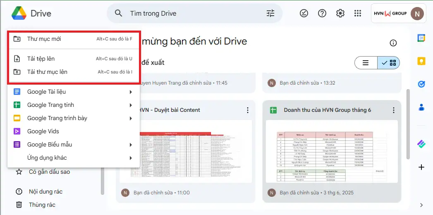The height and width of the screenshot is (215, 433).
Task: Click the search filter options icon
Action: coord(270,14)
